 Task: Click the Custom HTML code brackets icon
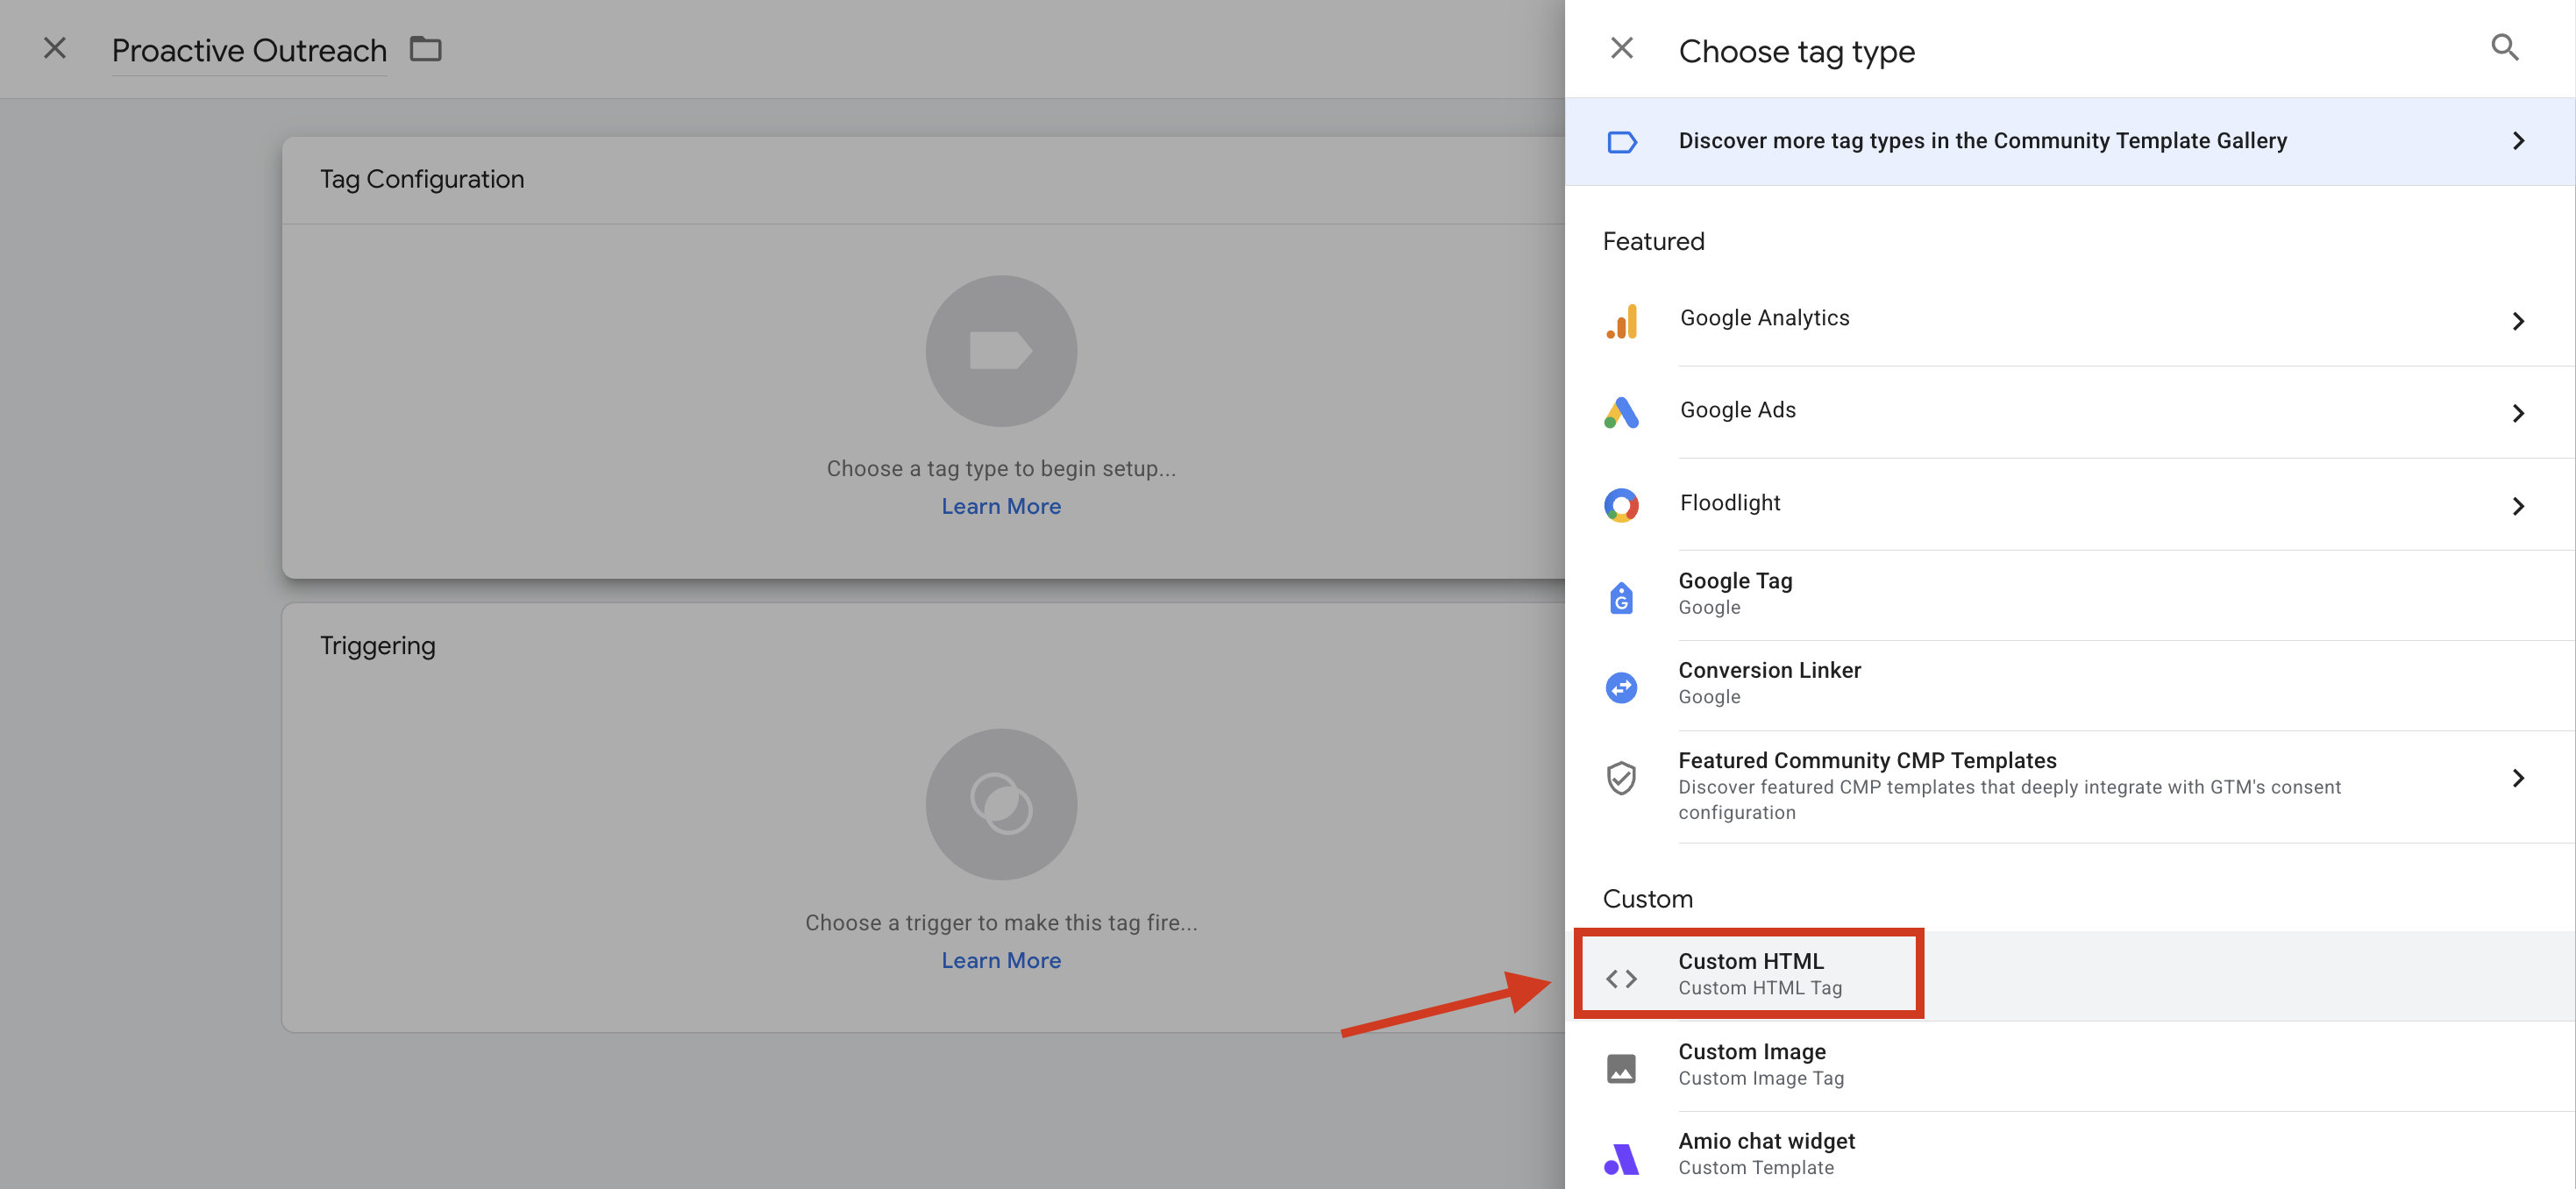click(x=1621, y=977)
